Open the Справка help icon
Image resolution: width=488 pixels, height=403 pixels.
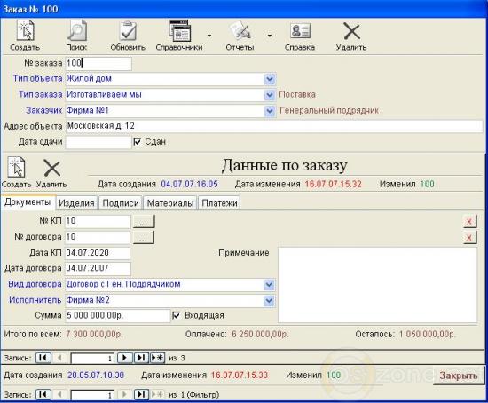pyautogui.click(x=300, y=31)
